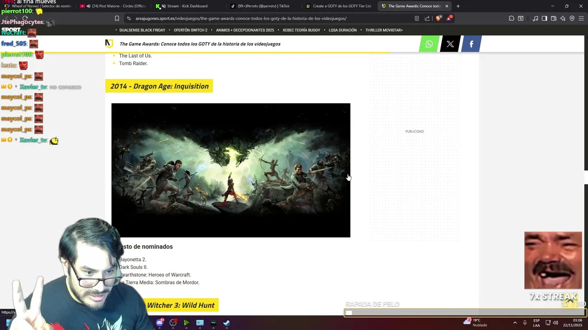Open Leo AI sparkle icon in toolbar
The width and height of the screenshot is (588, 330).
tap(563, 18)
